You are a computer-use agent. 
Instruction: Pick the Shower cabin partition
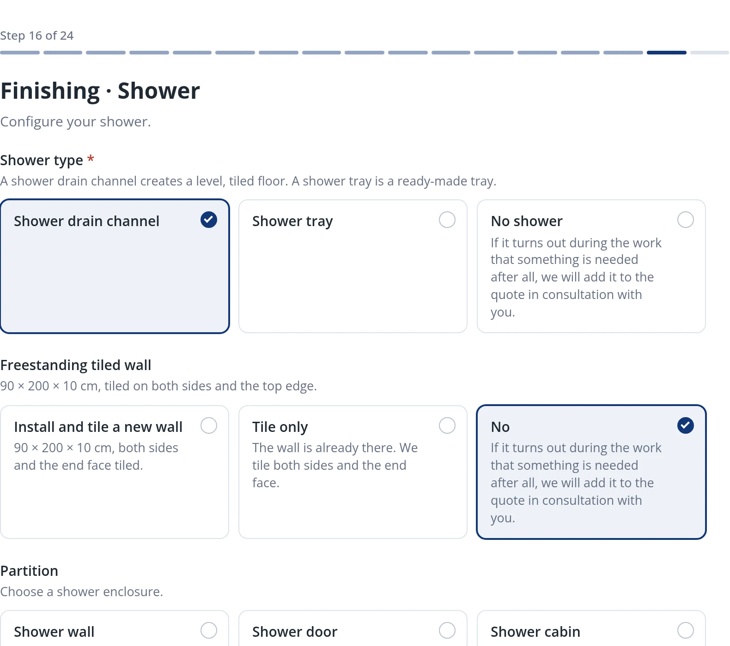591,628
